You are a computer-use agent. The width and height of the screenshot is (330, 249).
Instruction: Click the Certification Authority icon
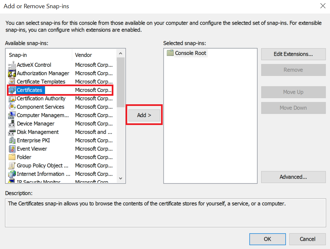point(12,98)
